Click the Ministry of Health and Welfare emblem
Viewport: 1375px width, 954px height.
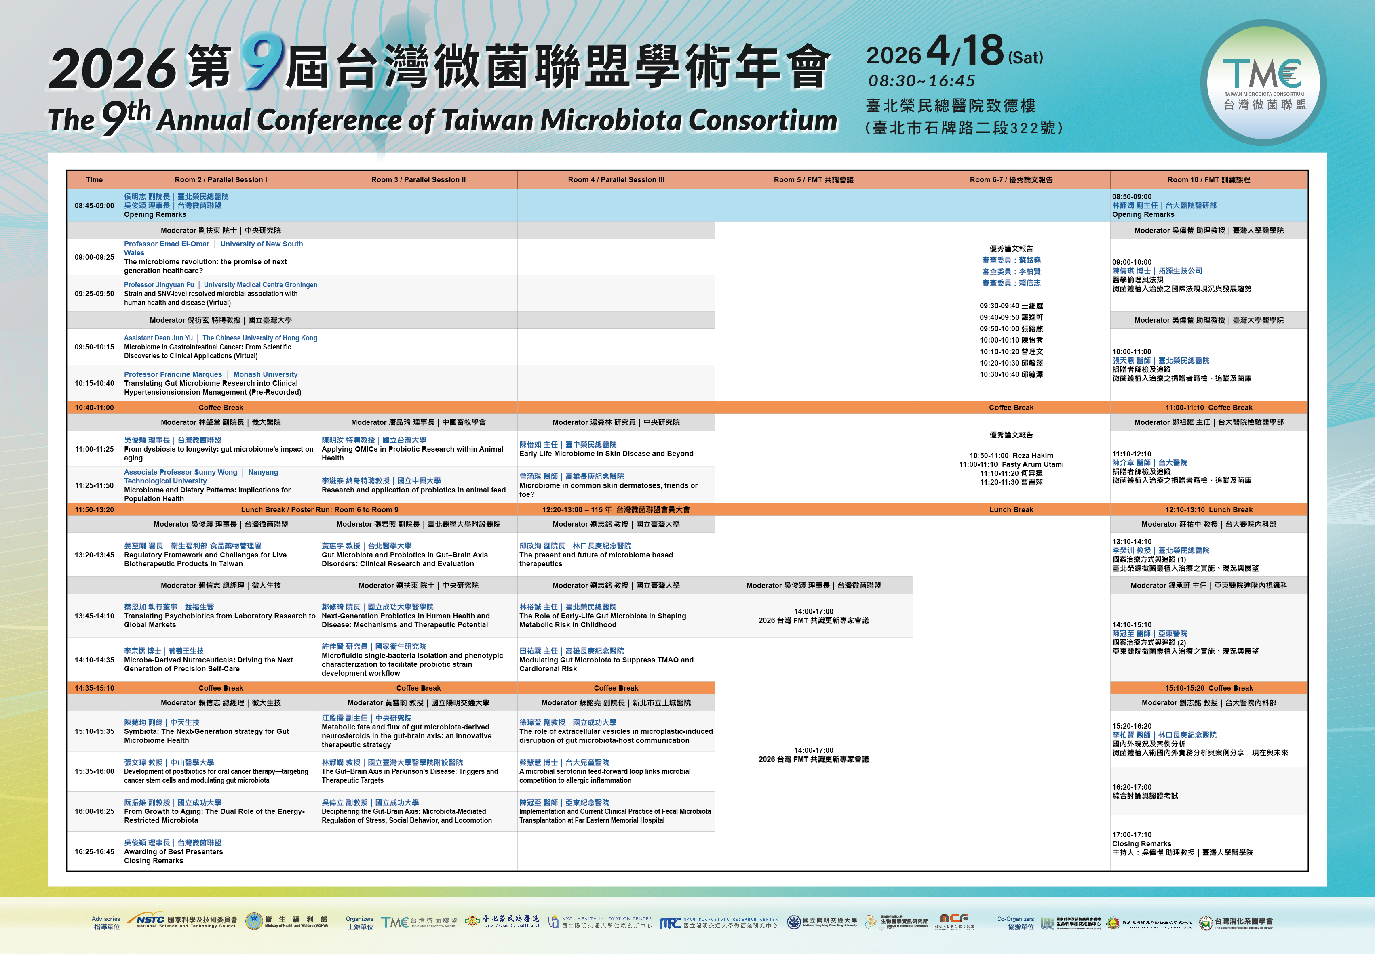pyautogui.click(x=255, y=921)
